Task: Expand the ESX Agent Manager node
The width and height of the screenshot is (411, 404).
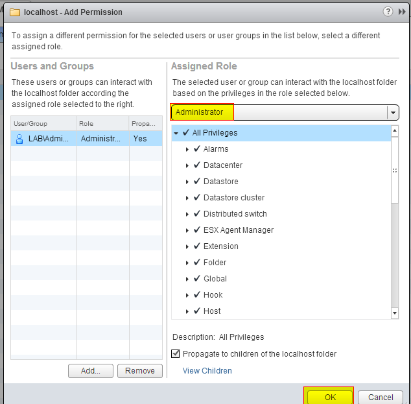Action: (x=187, y=231)
